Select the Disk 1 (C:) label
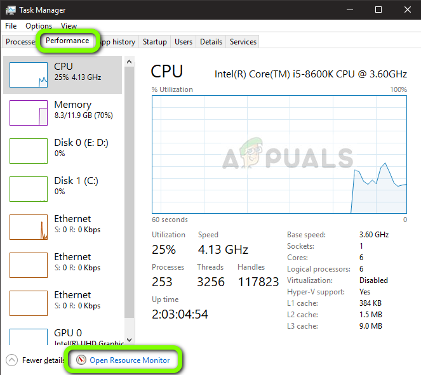 76,181
